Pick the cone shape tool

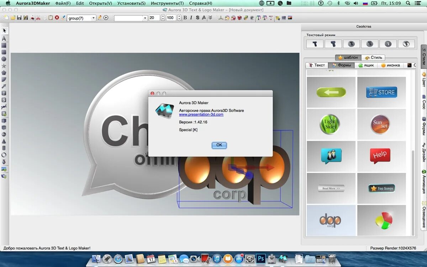(4, 141)
